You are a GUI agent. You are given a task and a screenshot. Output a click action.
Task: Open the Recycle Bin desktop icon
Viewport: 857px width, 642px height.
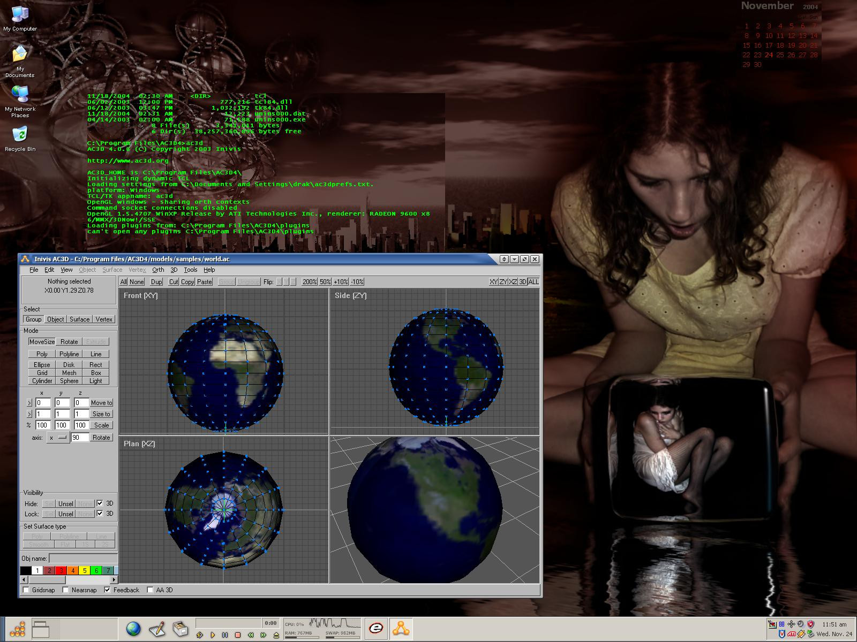point(20,139)
